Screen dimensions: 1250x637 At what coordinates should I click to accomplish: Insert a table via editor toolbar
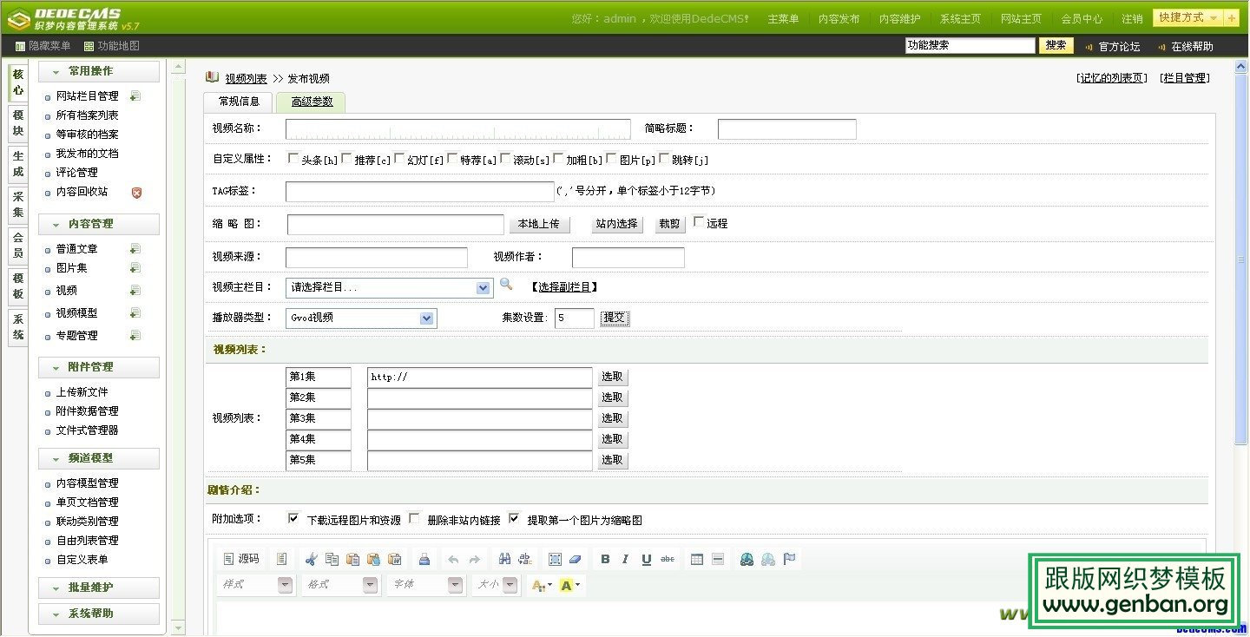point(696,560)
